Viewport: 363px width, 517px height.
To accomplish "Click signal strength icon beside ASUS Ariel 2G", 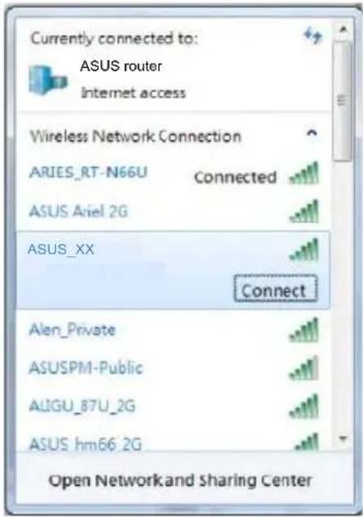I will 304,212.
